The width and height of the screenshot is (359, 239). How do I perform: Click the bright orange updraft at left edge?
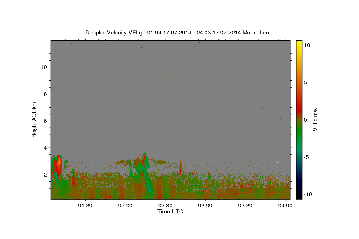pyautogui.click(x=59, y=163)
